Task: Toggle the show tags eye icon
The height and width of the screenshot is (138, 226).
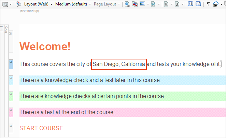Action: click(x=216, y=4)
